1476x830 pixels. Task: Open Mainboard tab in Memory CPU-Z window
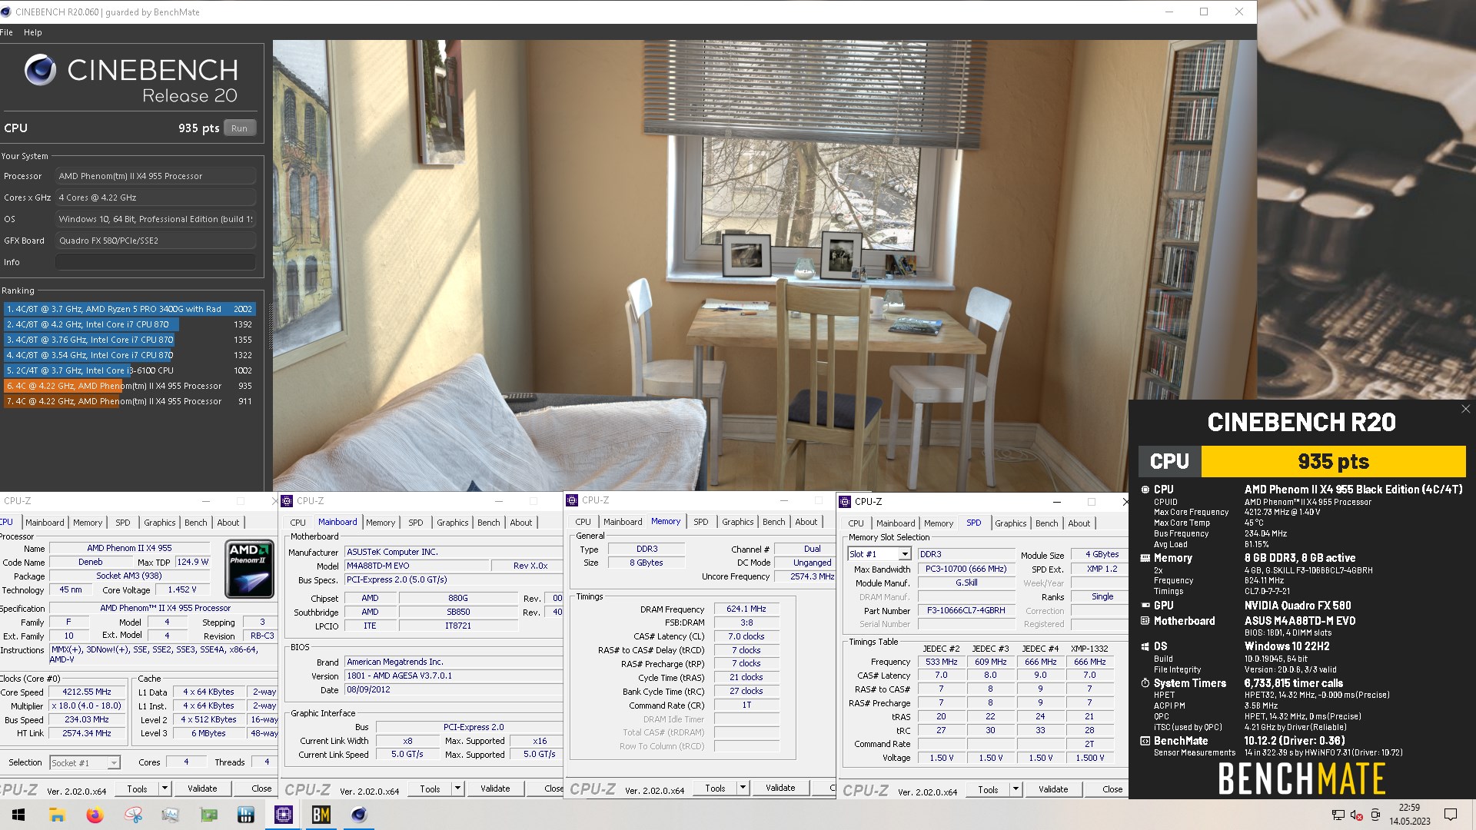(623, 522)
